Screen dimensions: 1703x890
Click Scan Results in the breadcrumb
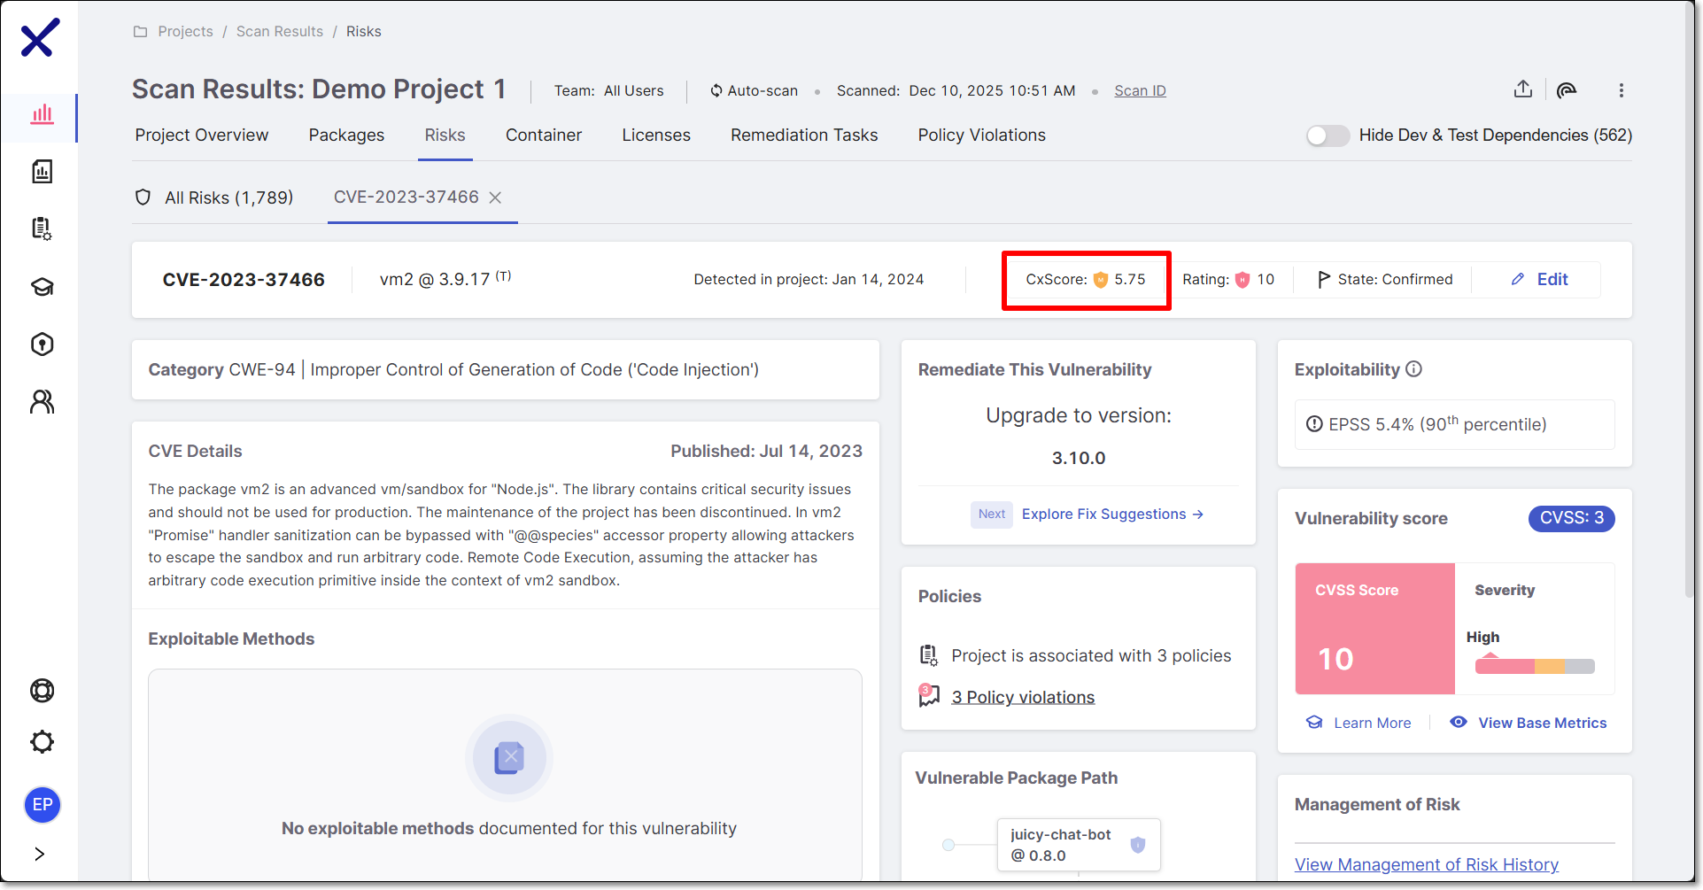click(x=280, y=31)
